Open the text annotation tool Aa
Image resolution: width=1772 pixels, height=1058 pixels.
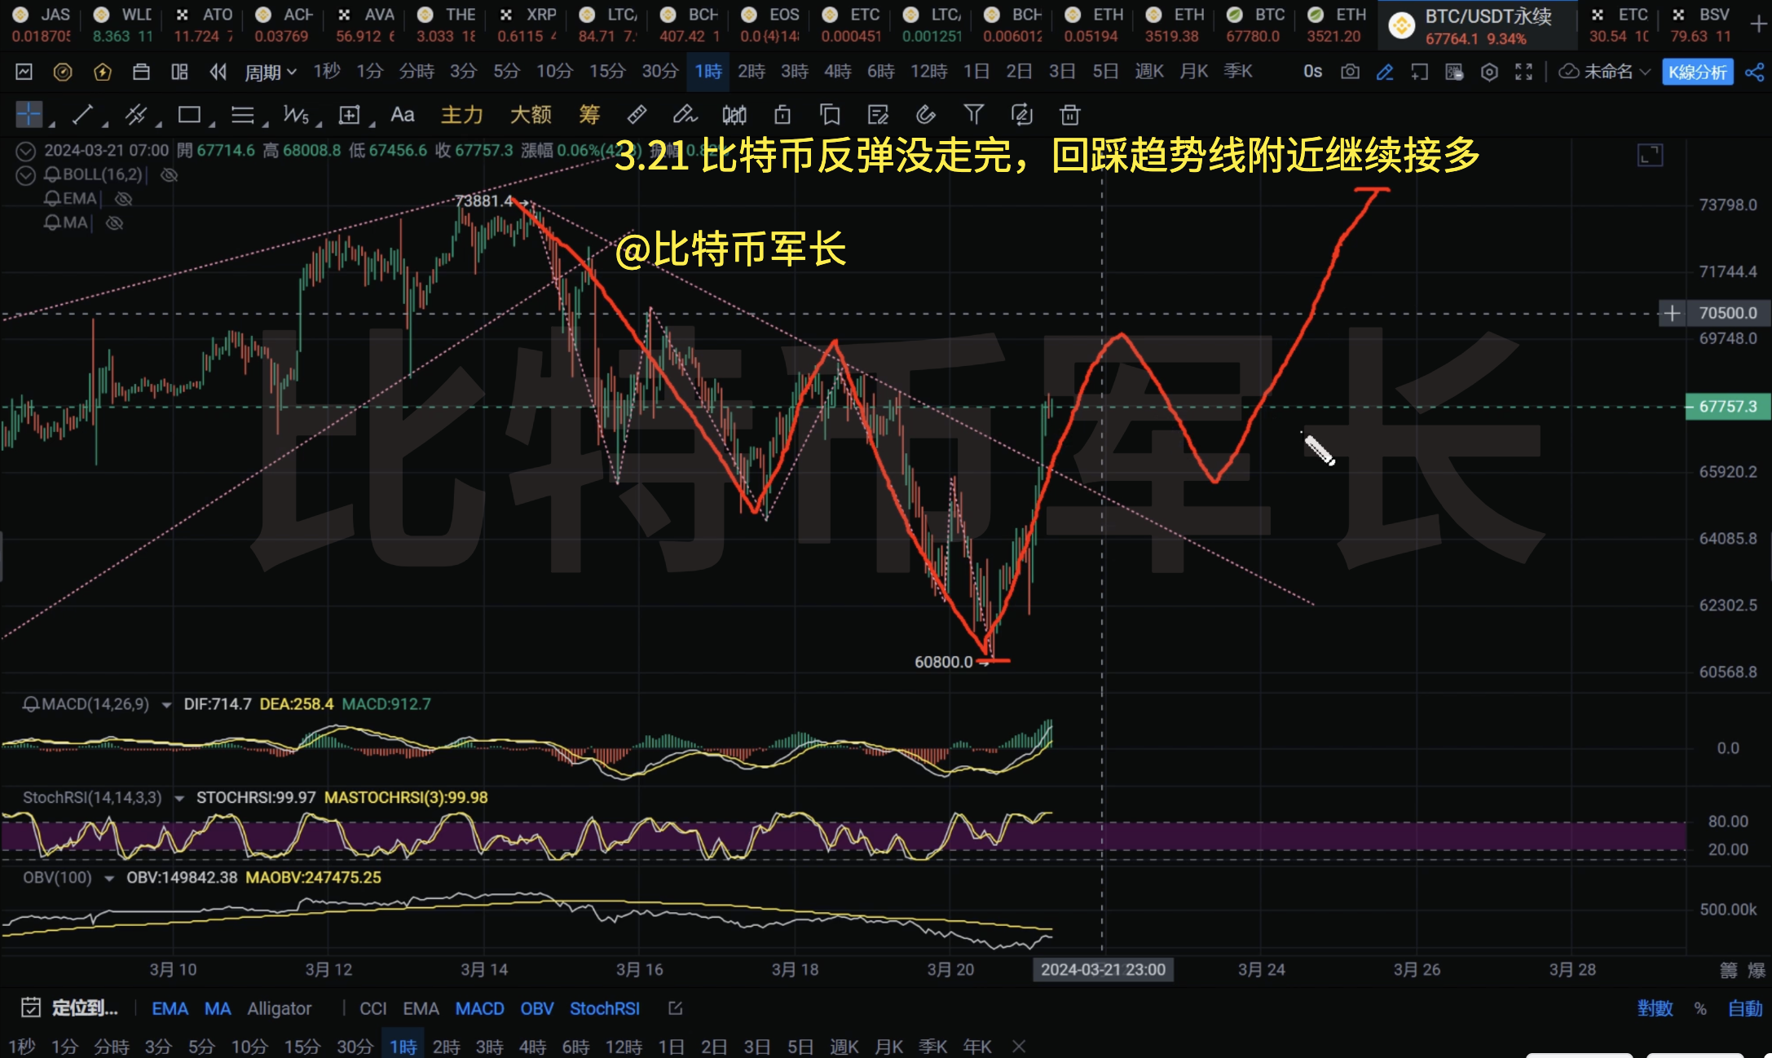[401, 114]
